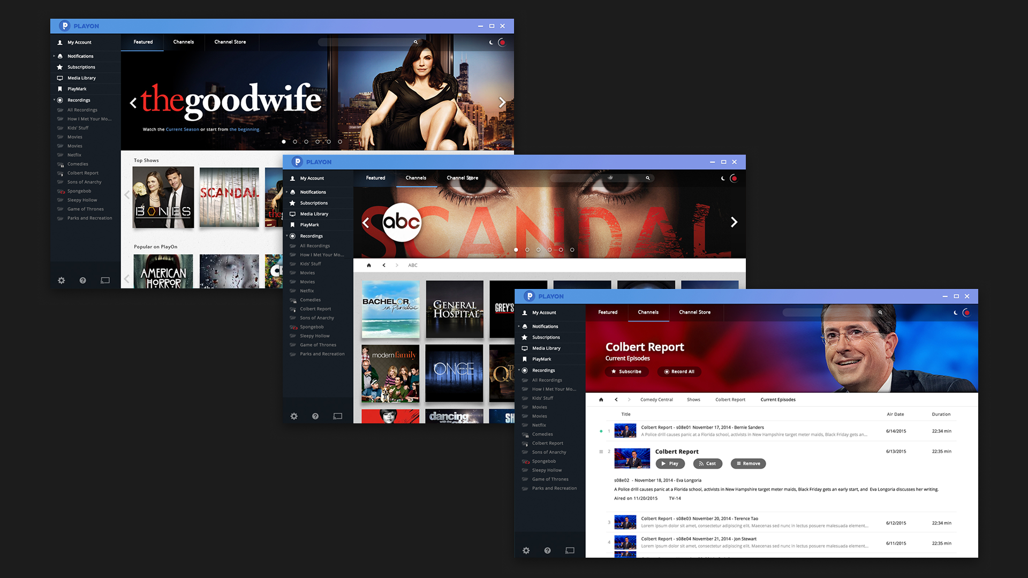Click the home icon in Colbert Report breadcrumbs
The height and width of the screenshot is (578, 1028).
pyautogui.click(x=601, y=399)
